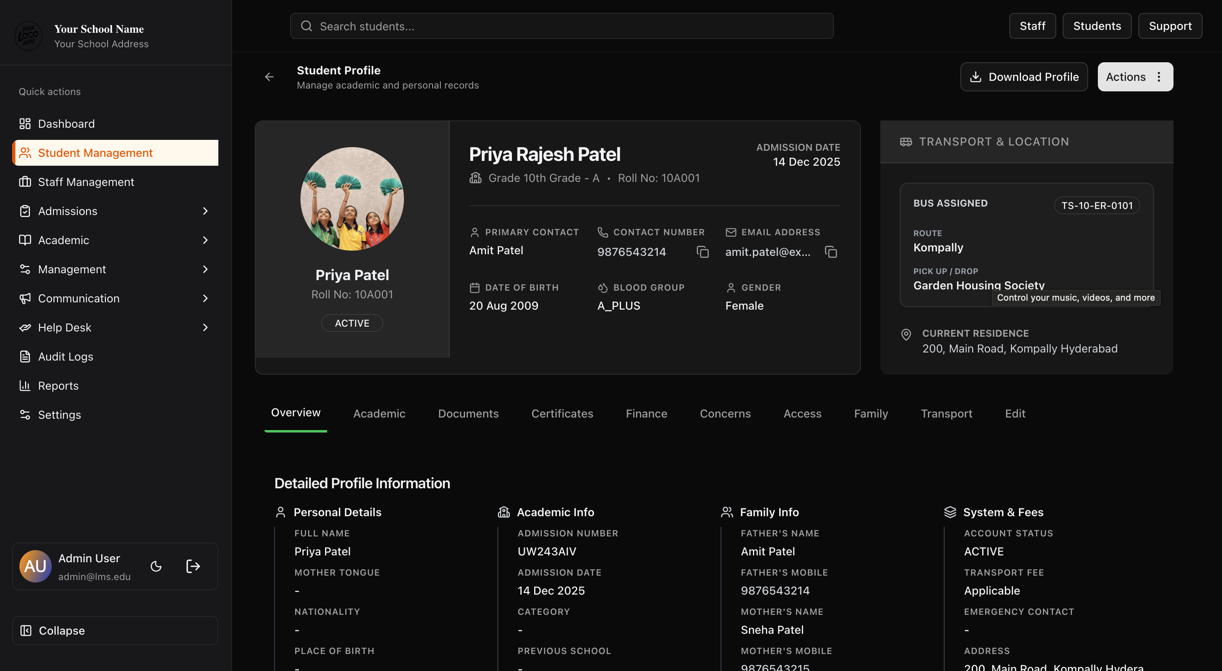Click the Download Profile button
Screen dimensions: 1222x671
click(1024, 77)
